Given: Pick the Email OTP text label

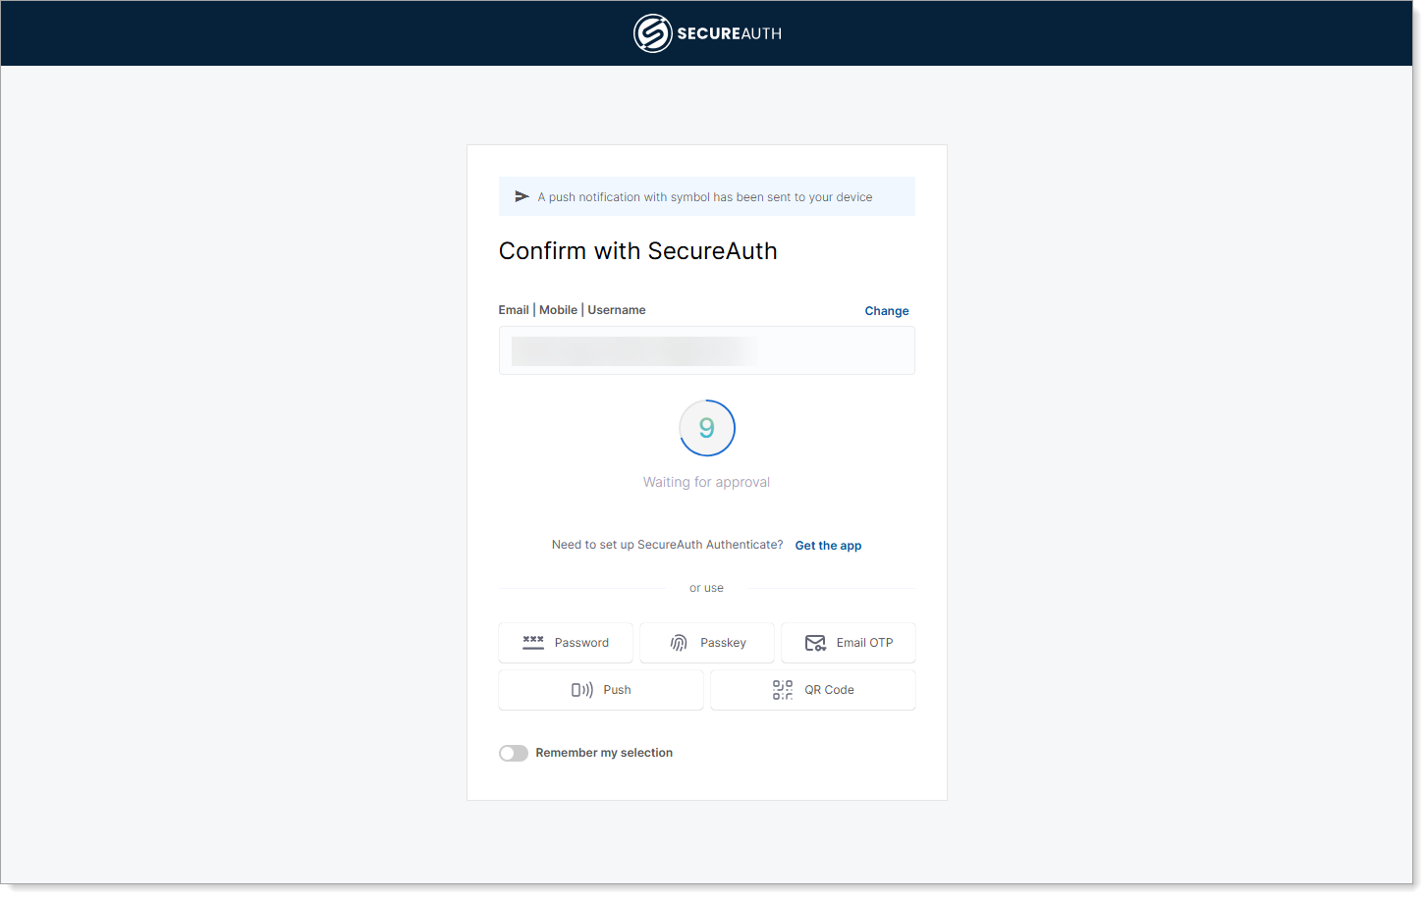Looking at the screenshot, I should [x=864, y=643].
